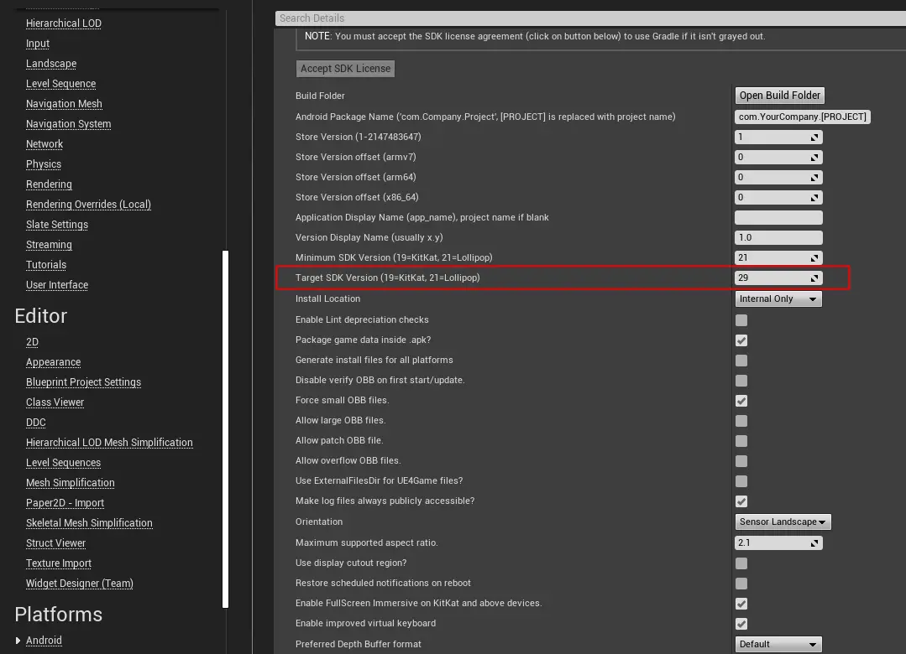
Task: Click spin icon for Store Version offset (x86_64)
Action: (x=814, y=198)
